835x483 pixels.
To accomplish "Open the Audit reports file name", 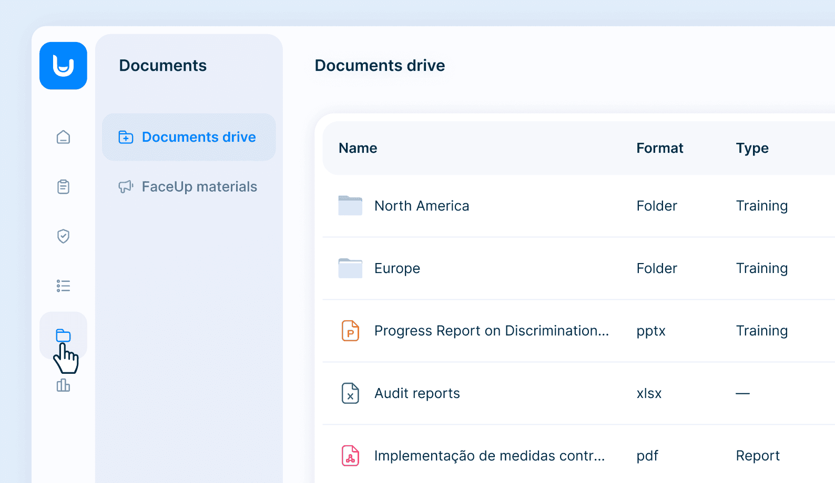I will click(417, 393).
